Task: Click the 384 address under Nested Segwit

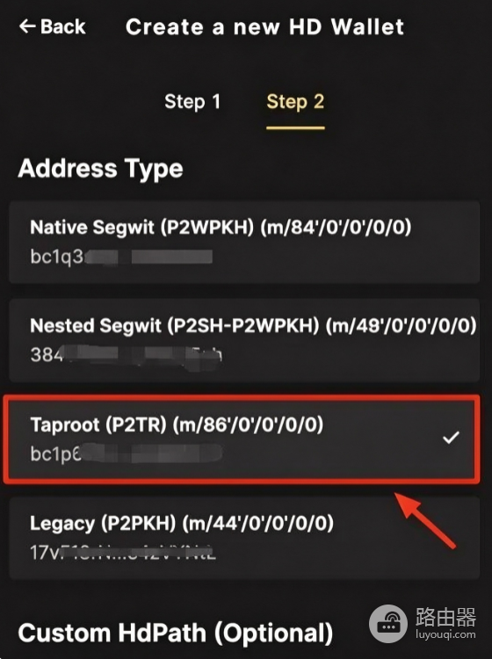Action: pyautogui.click(x=126, y=355)
